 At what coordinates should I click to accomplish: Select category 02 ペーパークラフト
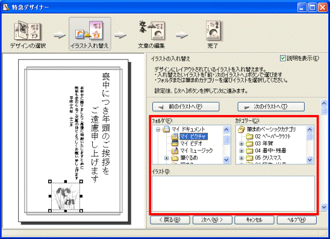[273, 136]
